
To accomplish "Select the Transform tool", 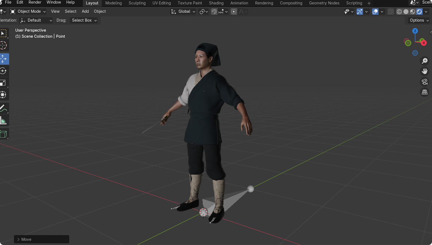I will point(3,95).
